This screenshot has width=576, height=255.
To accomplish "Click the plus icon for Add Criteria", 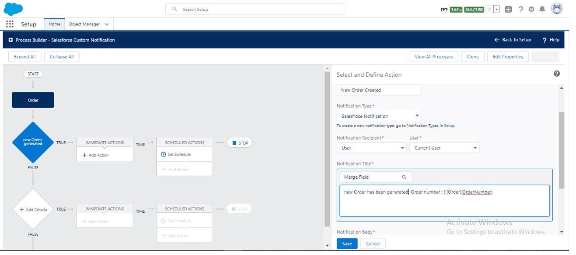I will tap(22, 210).
